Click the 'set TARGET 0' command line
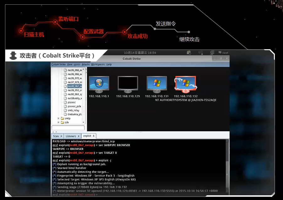283x200 pixels. [x=84, y=153]
